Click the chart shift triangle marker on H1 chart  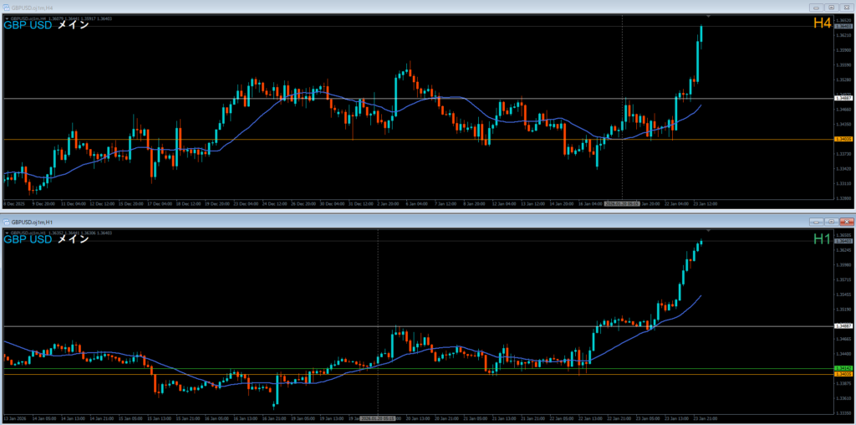tap(708, 230)
